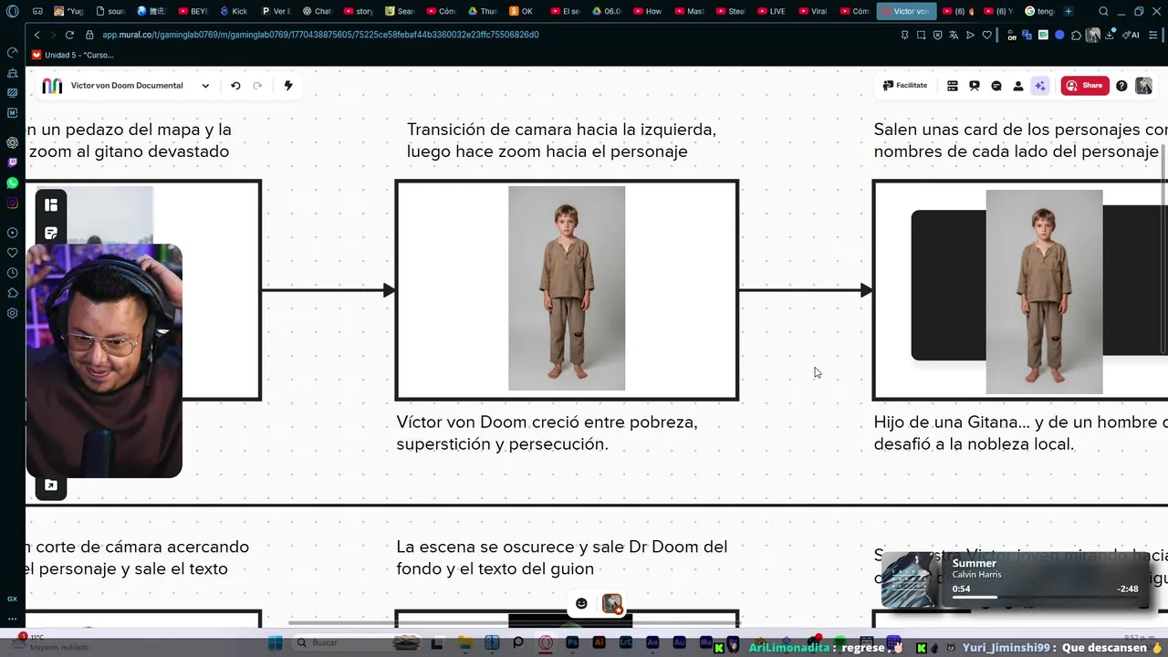
Task: Open the emoji reaction smiley button
Action: [581, 603]
